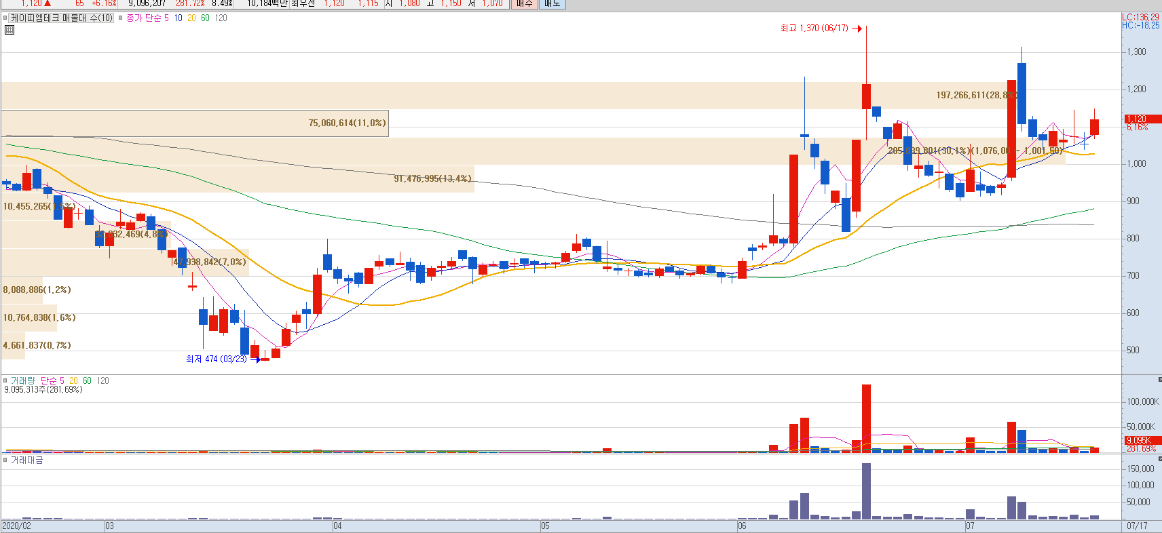Click the tallest trading value bar in June
The height and width of the screenshot is (533, 1162).
[866, 491]
